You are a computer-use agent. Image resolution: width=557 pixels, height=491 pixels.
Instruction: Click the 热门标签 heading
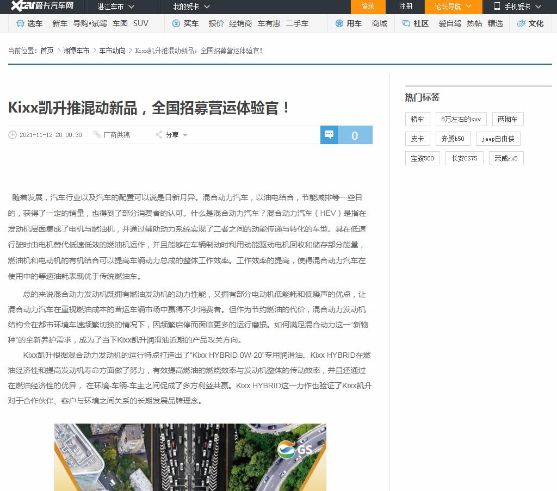click(x=422, y=97)
